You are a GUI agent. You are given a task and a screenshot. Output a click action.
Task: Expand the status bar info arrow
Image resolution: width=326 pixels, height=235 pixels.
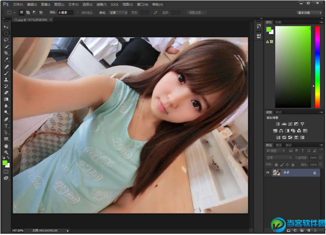click(x=67, y=231)
